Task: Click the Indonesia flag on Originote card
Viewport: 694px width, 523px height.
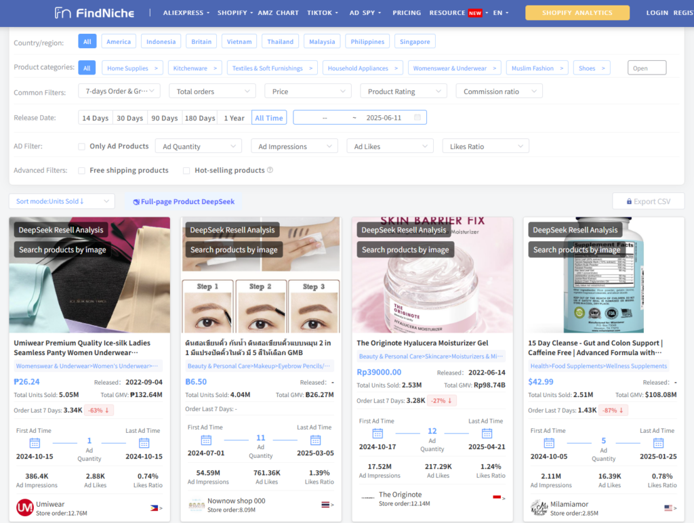Action: 497,498
